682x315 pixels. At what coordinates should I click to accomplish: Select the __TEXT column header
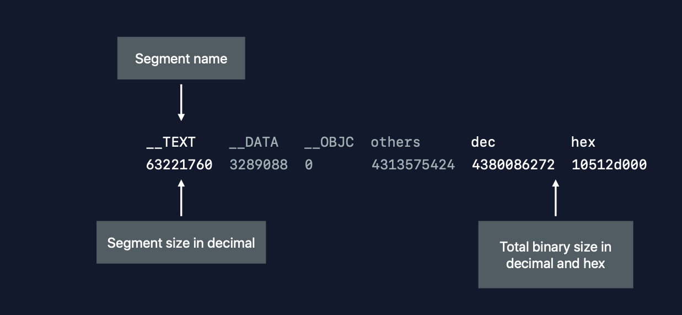click(171, 142)
